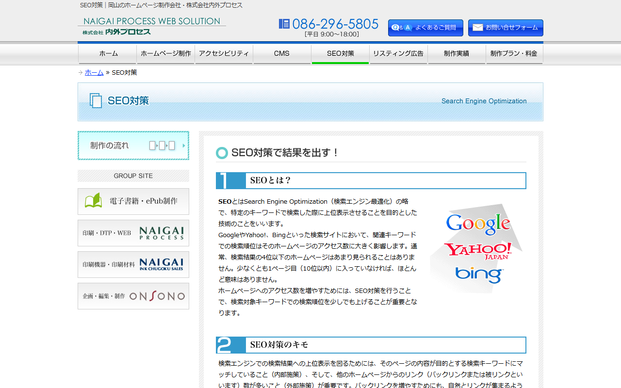Click the Google logo in the search engines image

(x=478, y=224)
